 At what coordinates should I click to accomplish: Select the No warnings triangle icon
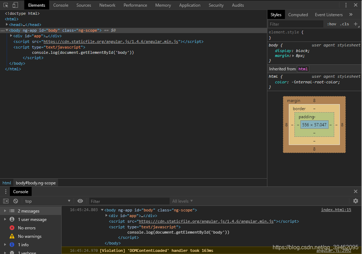click(12, 236)
